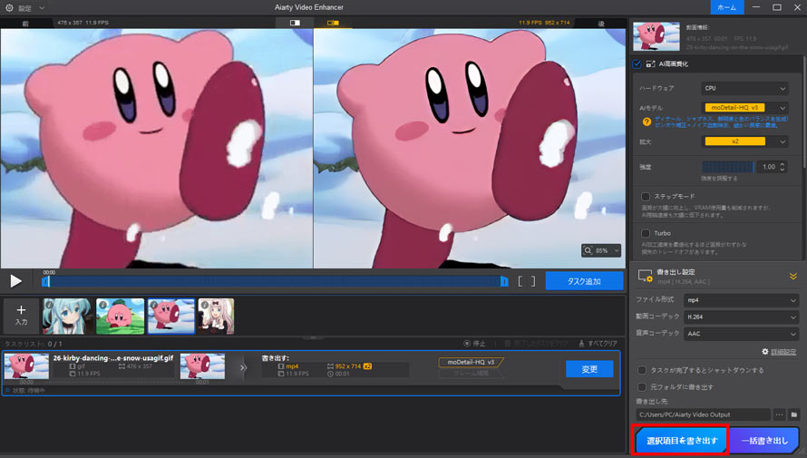Open the AIモデル moDetail-HQ v3 dropdown
The width and height of the screenshot is (807, 458).
(744, 108)
